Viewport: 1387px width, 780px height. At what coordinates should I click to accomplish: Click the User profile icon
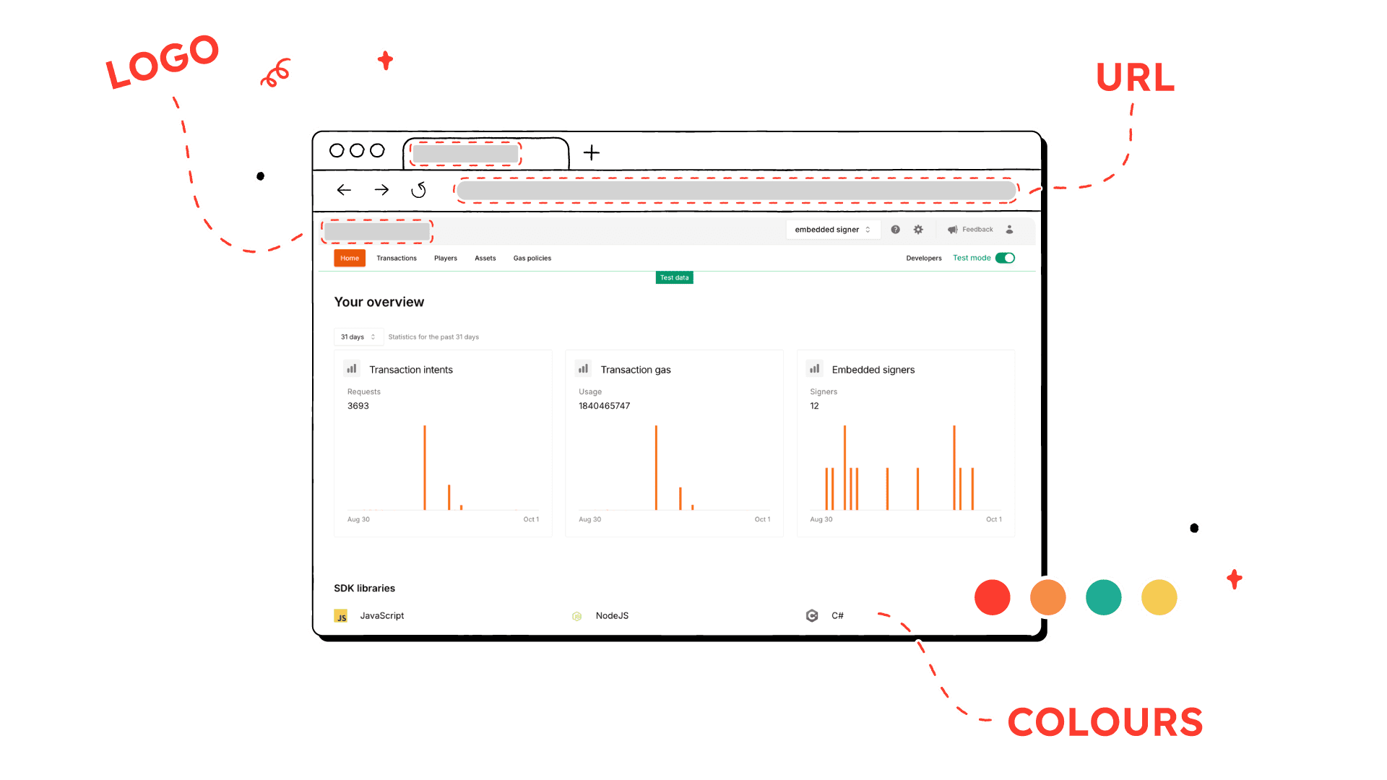pos(1008,230)
